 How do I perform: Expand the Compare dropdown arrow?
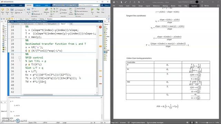click(x=24, y=10)
